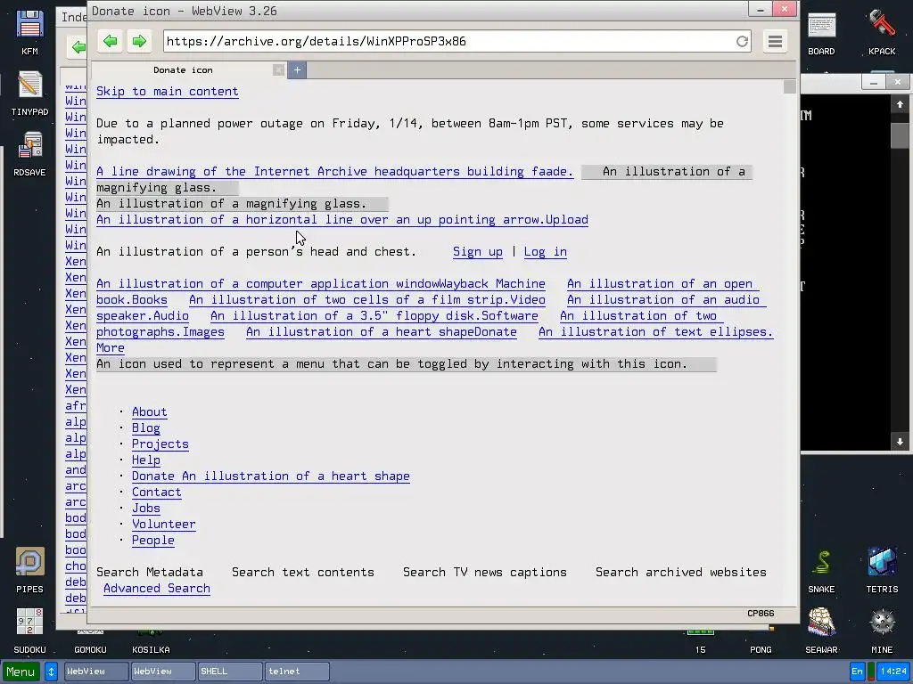The image size is (913, 684).
Task: Open the heart shape Donate navigation link
Action: click(382, 332)
